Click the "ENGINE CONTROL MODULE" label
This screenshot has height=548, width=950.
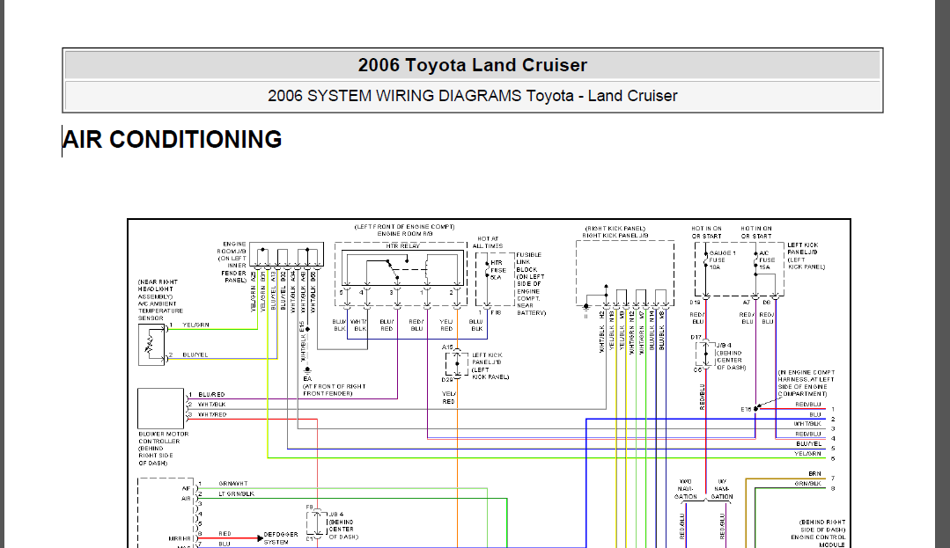pyautogui.click(x=818, y=541)
